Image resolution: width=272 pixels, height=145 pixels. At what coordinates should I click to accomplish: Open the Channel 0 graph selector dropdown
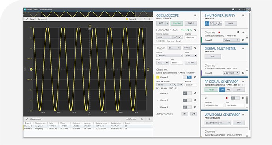pyautogui.click(x=132, y=19)
